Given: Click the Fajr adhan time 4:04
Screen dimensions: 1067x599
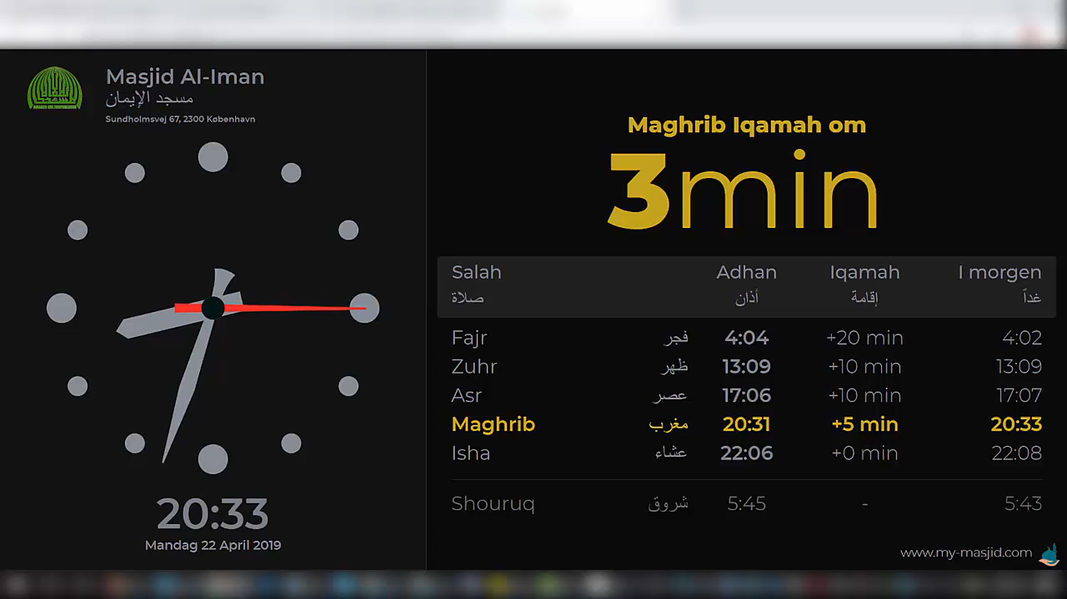Looking at the screenshot, I should click(746, 338).
